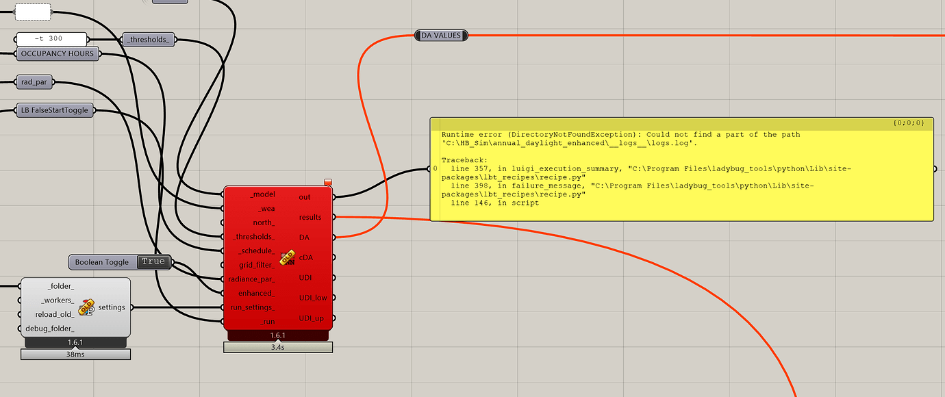
Task: Click the red collapse square atop the daylight component
Action: click(327, 181)
